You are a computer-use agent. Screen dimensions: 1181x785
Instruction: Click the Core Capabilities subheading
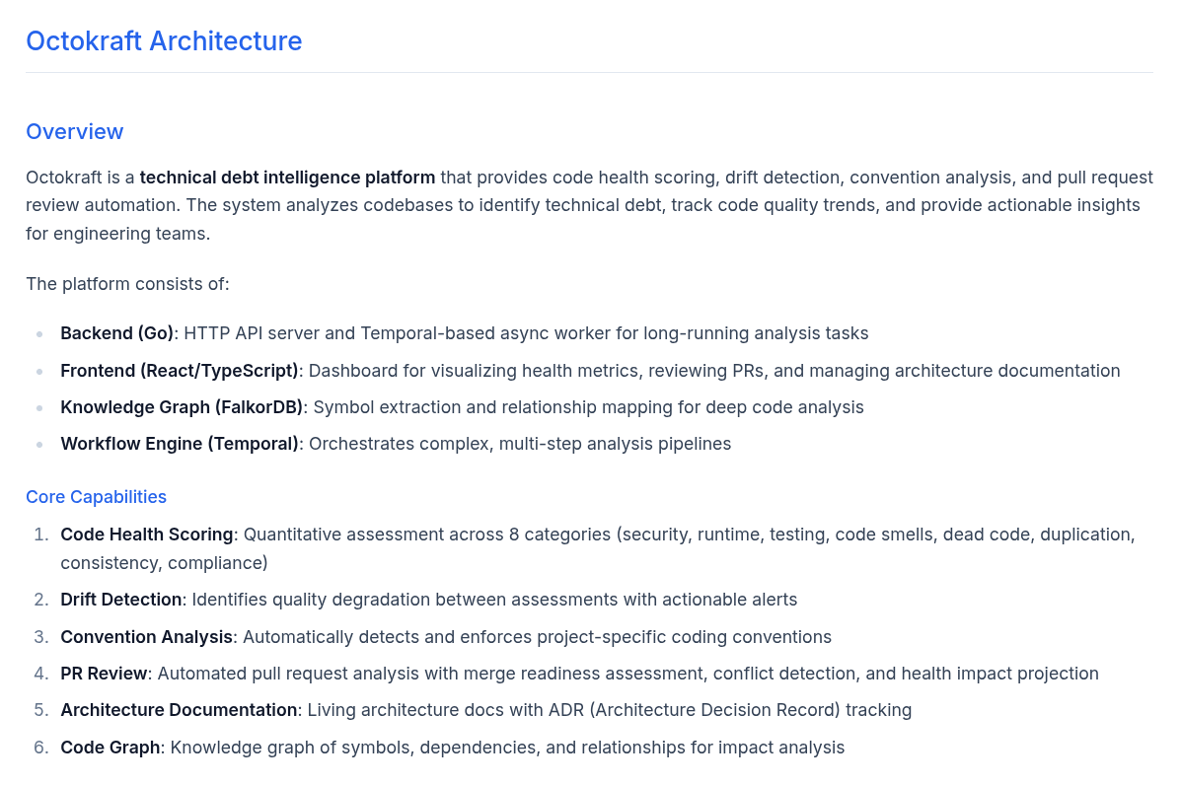tap(96, 496)
